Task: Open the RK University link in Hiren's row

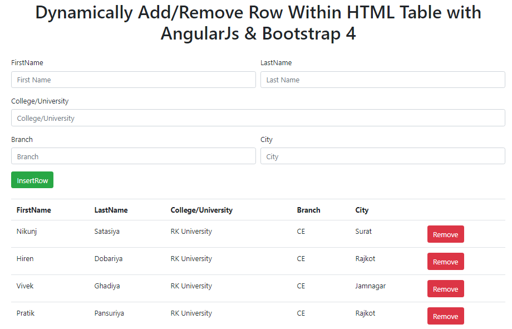Action: 191,258
